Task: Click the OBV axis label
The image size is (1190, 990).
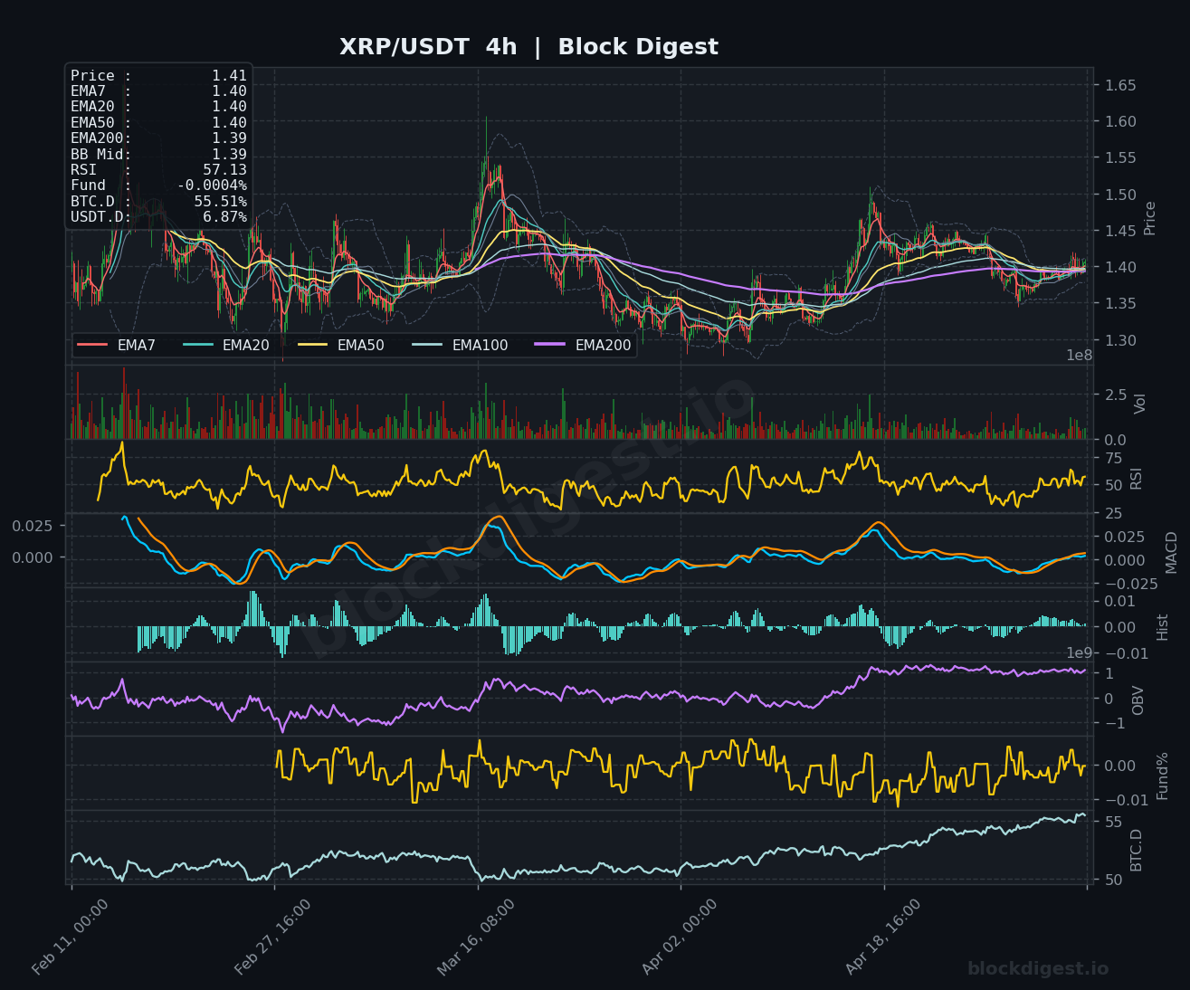Action: (x=1138, y=700)
